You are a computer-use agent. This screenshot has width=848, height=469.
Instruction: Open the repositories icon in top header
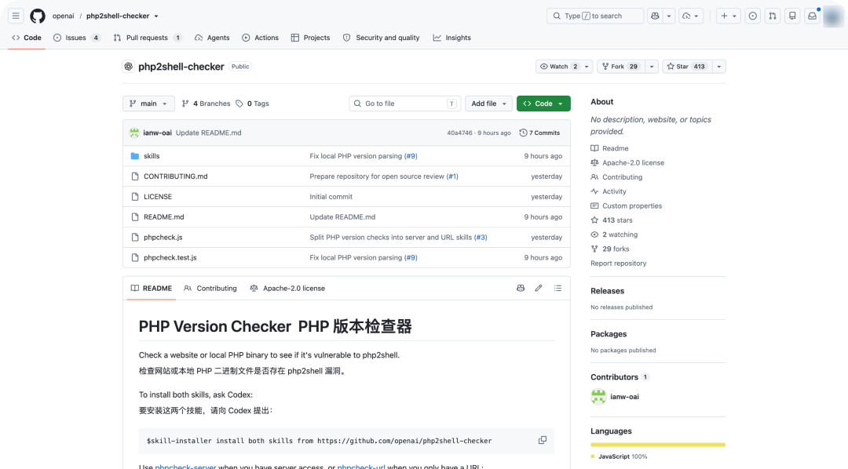792,16
